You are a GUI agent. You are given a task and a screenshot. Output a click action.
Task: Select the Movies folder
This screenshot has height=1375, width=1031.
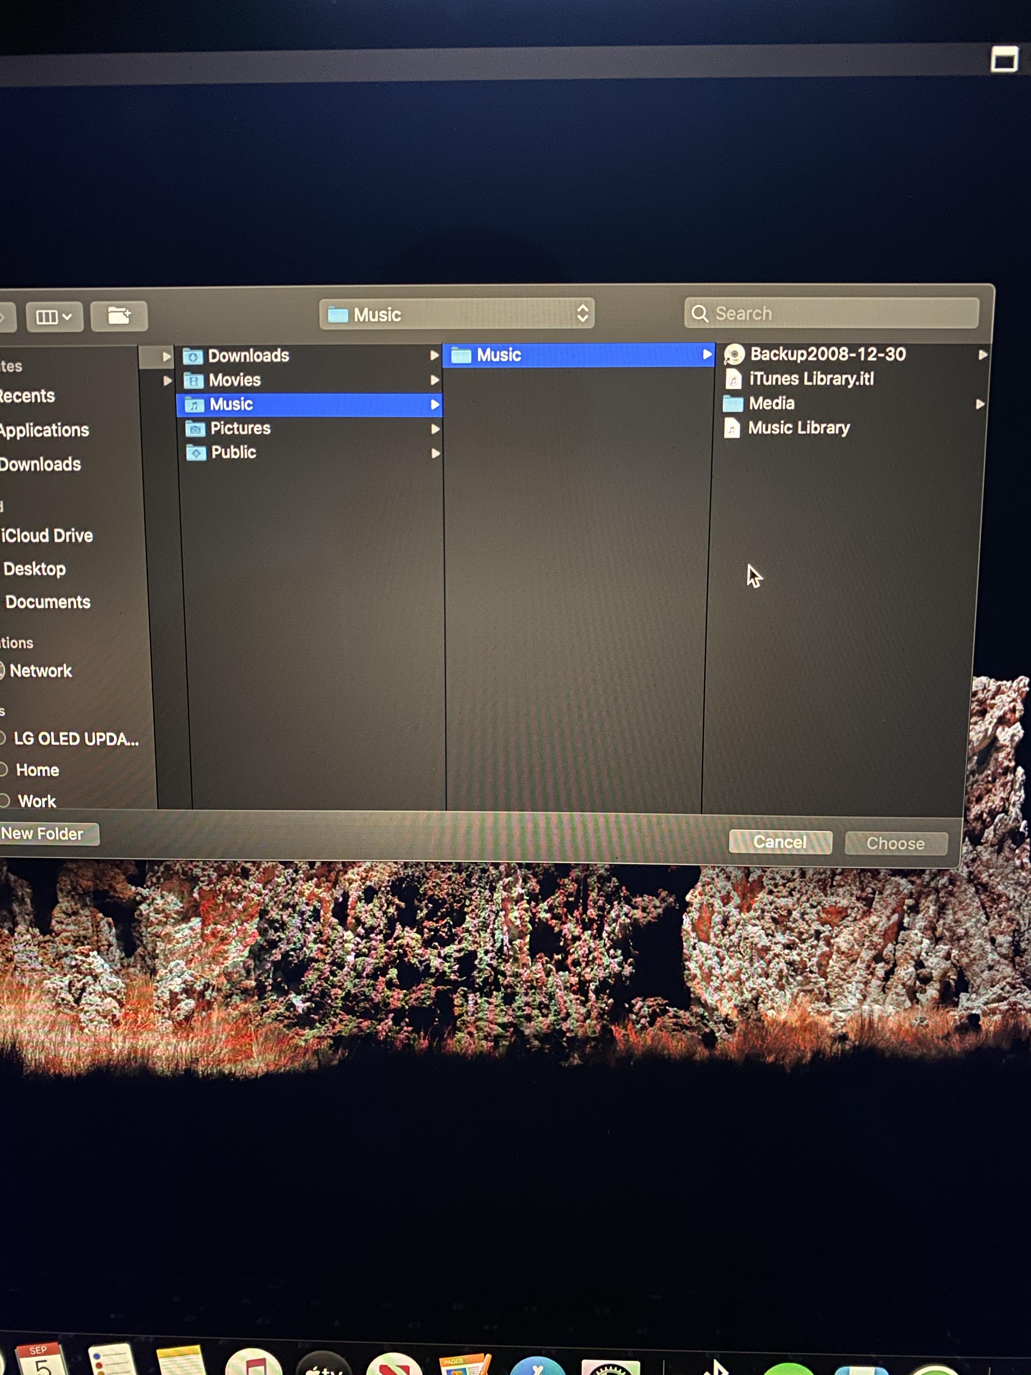(x=234, y=380)
